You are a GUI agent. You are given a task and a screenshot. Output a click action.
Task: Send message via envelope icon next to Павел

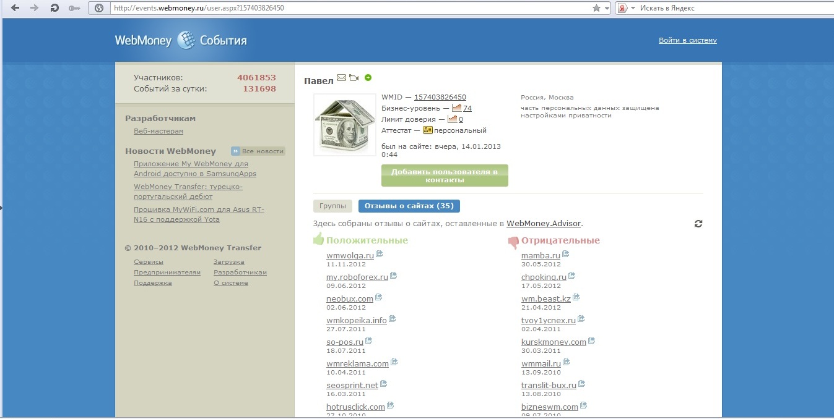(x=341, y=78)
